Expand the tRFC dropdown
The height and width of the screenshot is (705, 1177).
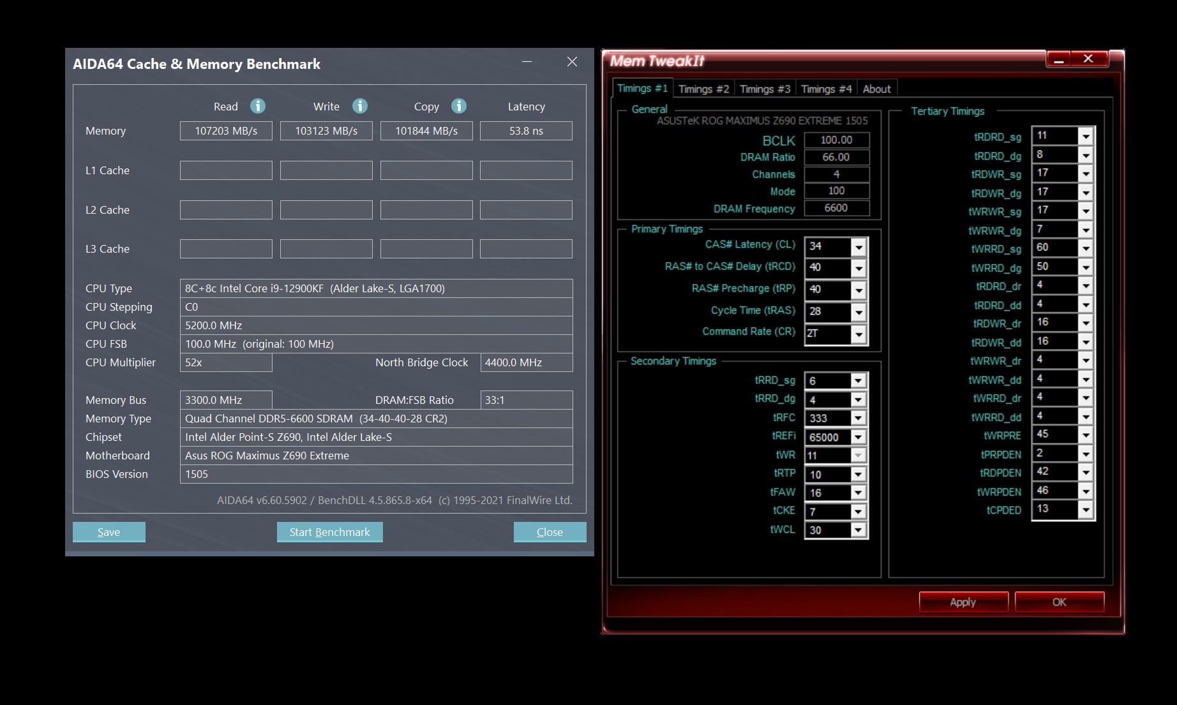click(858, 419)
